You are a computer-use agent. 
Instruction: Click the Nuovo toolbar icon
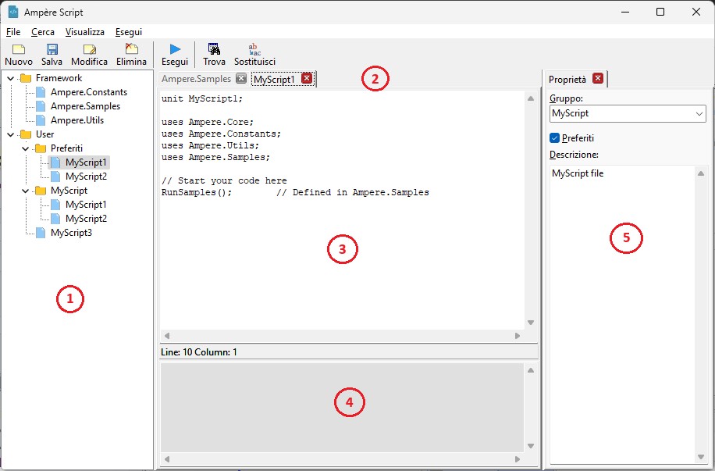click(19, 49)
